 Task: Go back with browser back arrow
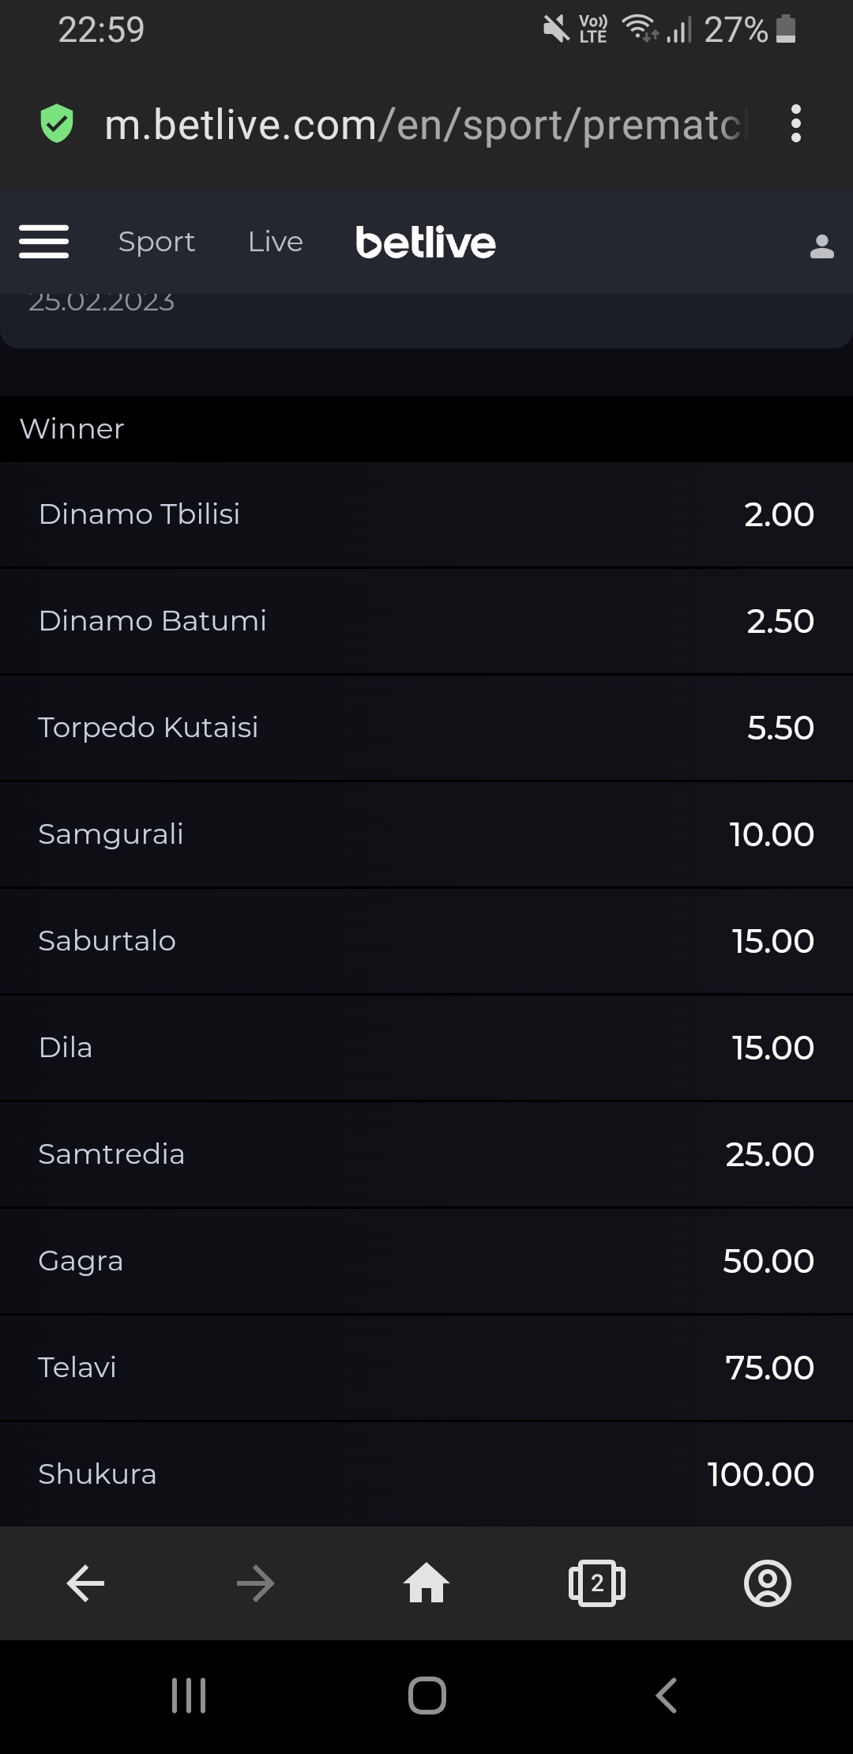[x=85, y=1583]
